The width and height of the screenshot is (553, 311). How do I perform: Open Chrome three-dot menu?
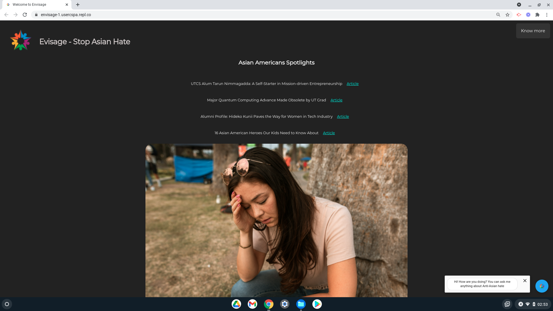(547, 15)
